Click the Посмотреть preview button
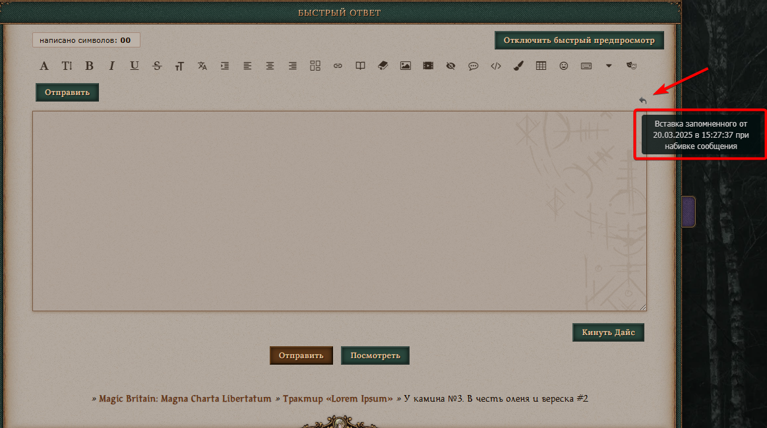Image resolution: width=767 pixels, height=428 pixels. (375, 355)
